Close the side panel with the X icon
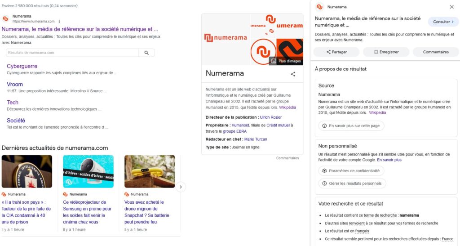 click(452, 7)
